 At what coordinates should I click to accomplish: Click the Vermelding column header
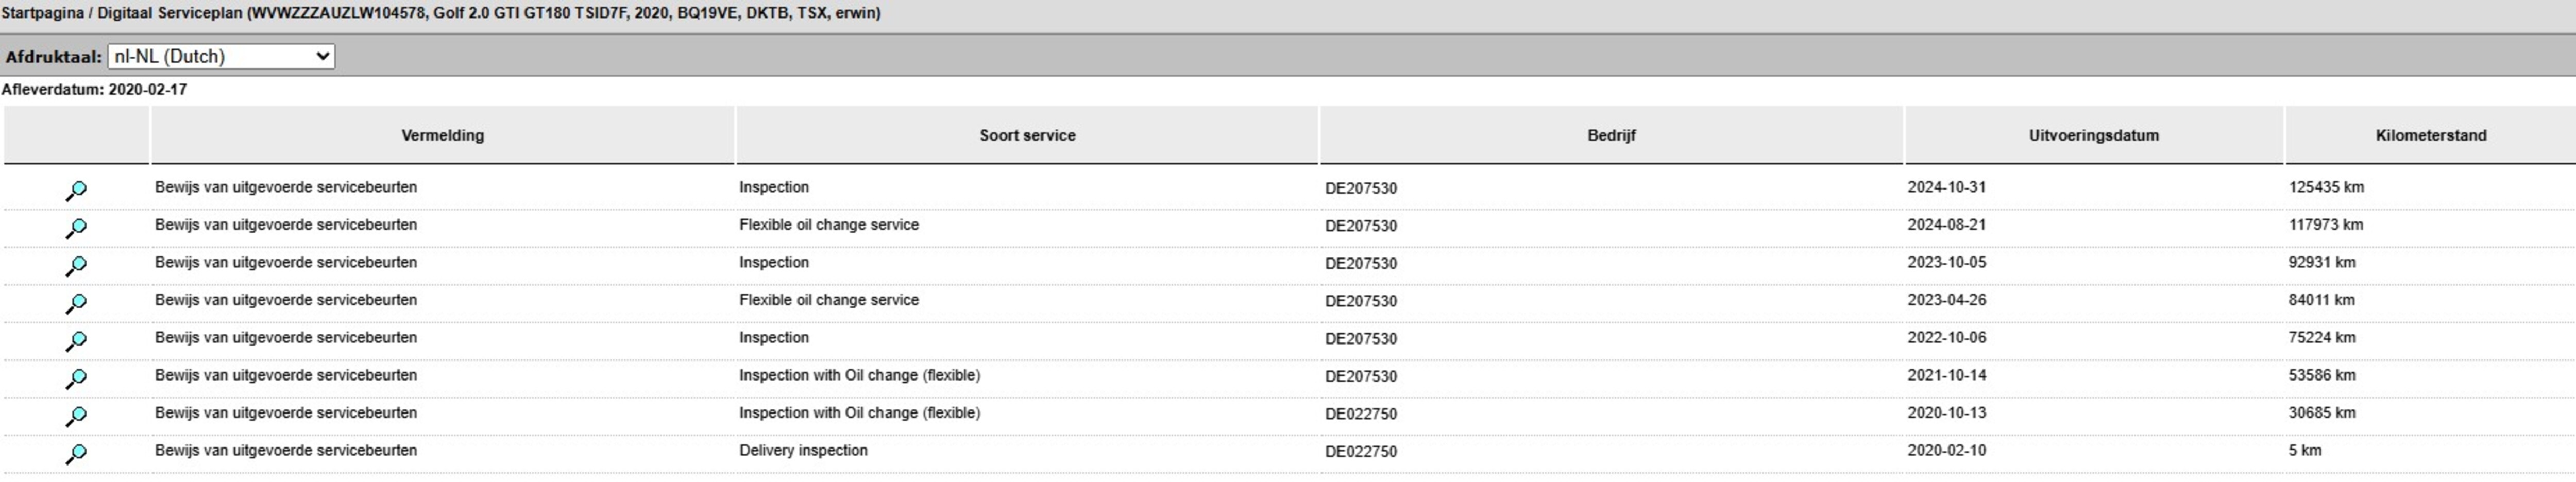[x=442, y=135]
